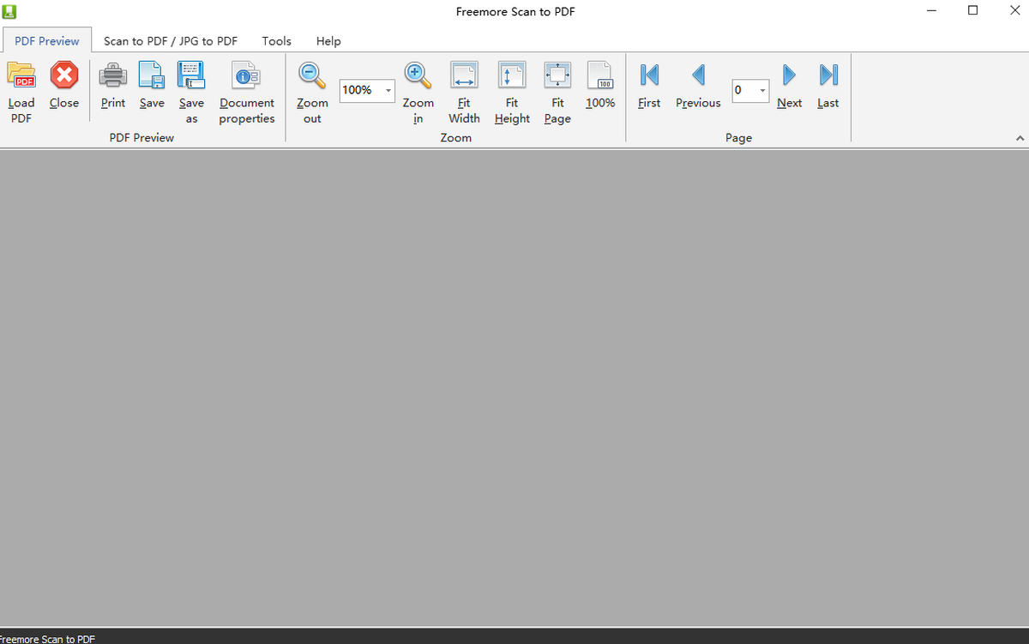Open the zoom percentage dropdown
The image size is (1029, 644).
tap(388, 90)
